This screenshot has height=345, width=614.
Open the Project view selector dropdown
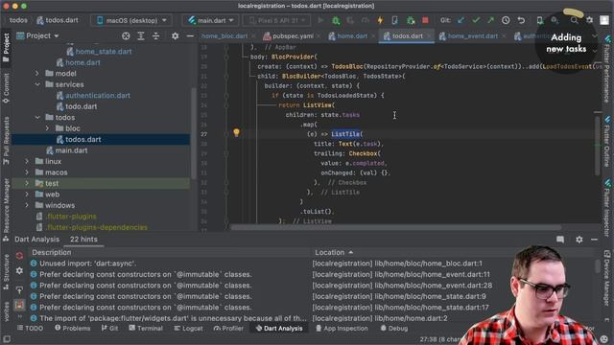coord(38,36)
